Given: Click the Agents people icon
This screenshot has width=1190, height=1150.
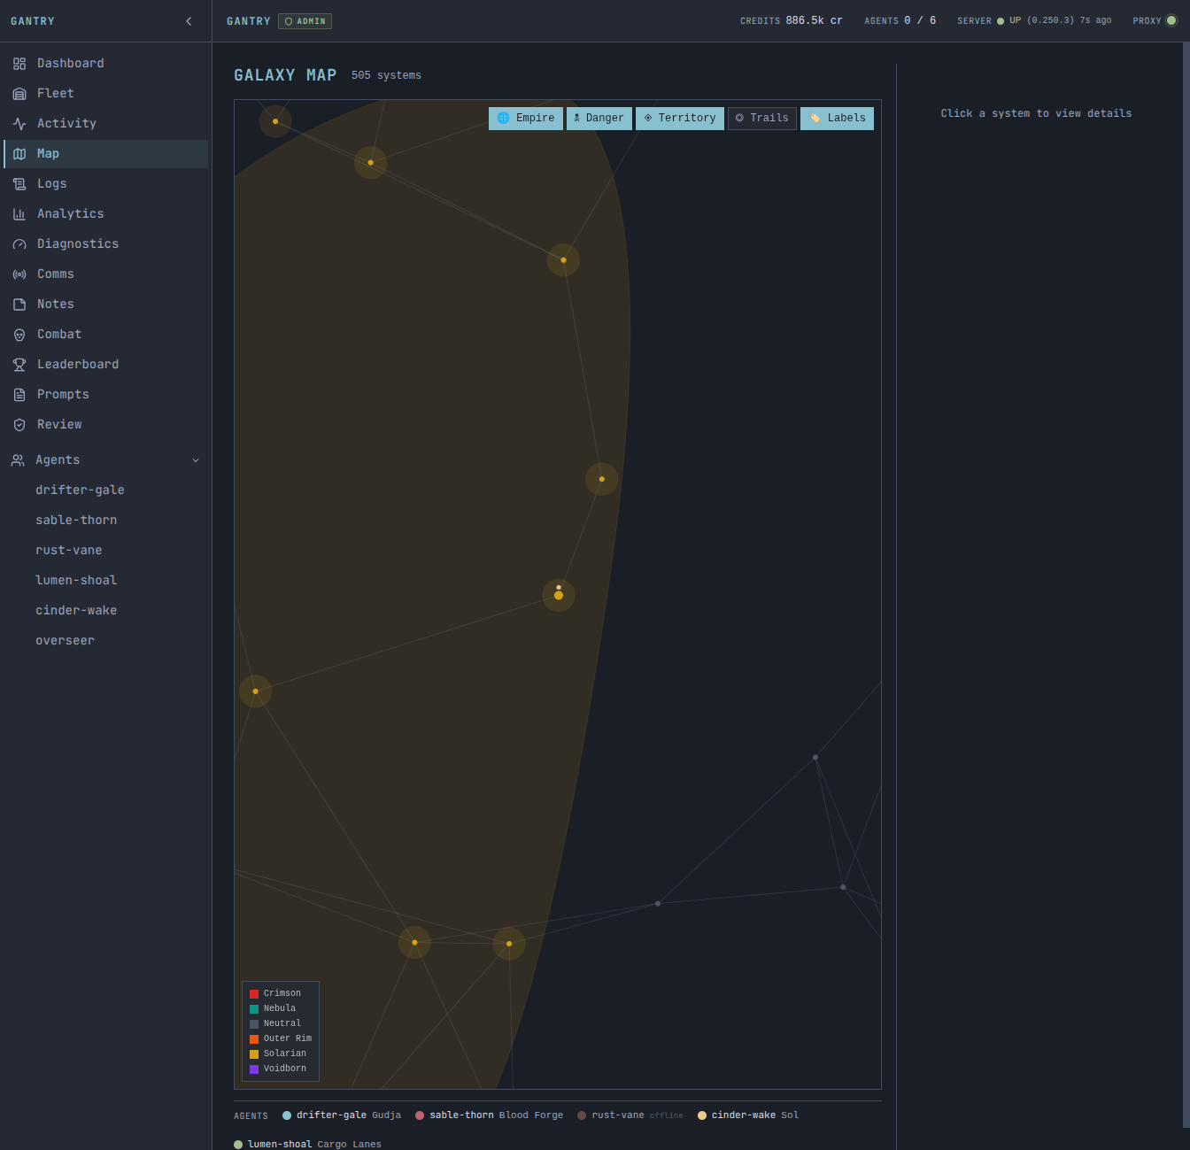Looking at the screenshot, I should pos(18,460).
